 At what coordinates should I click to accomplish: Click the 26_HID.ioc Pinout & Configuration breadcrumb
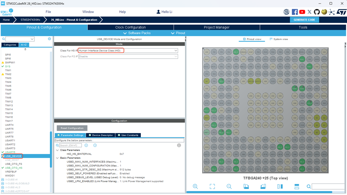[x=74, y=20]
